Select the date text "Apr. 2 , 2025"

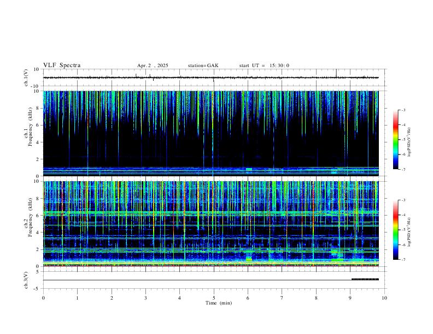pyautogui.click(x=153, y=65)
